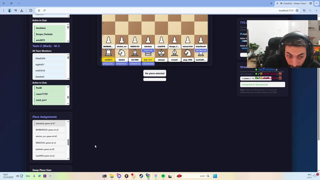Viewport: 320px width, 180px height.
Task: Select orel24134 in Team Z members
Action: tap(49, 70)
